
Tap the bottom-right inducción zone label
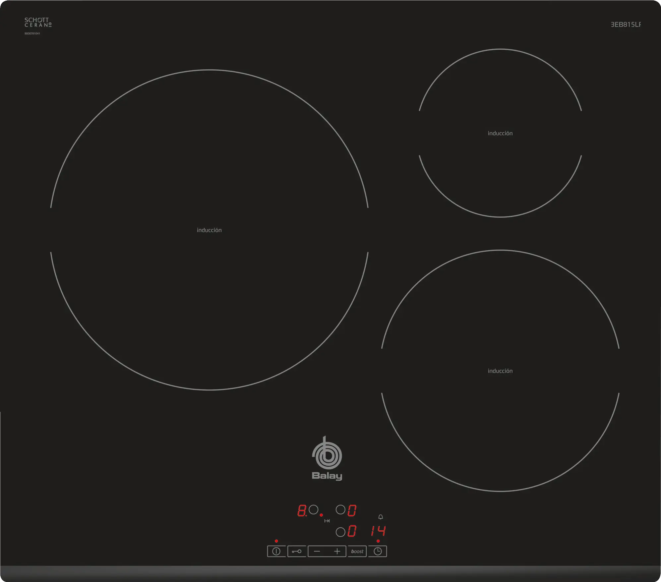pos(500,371)
